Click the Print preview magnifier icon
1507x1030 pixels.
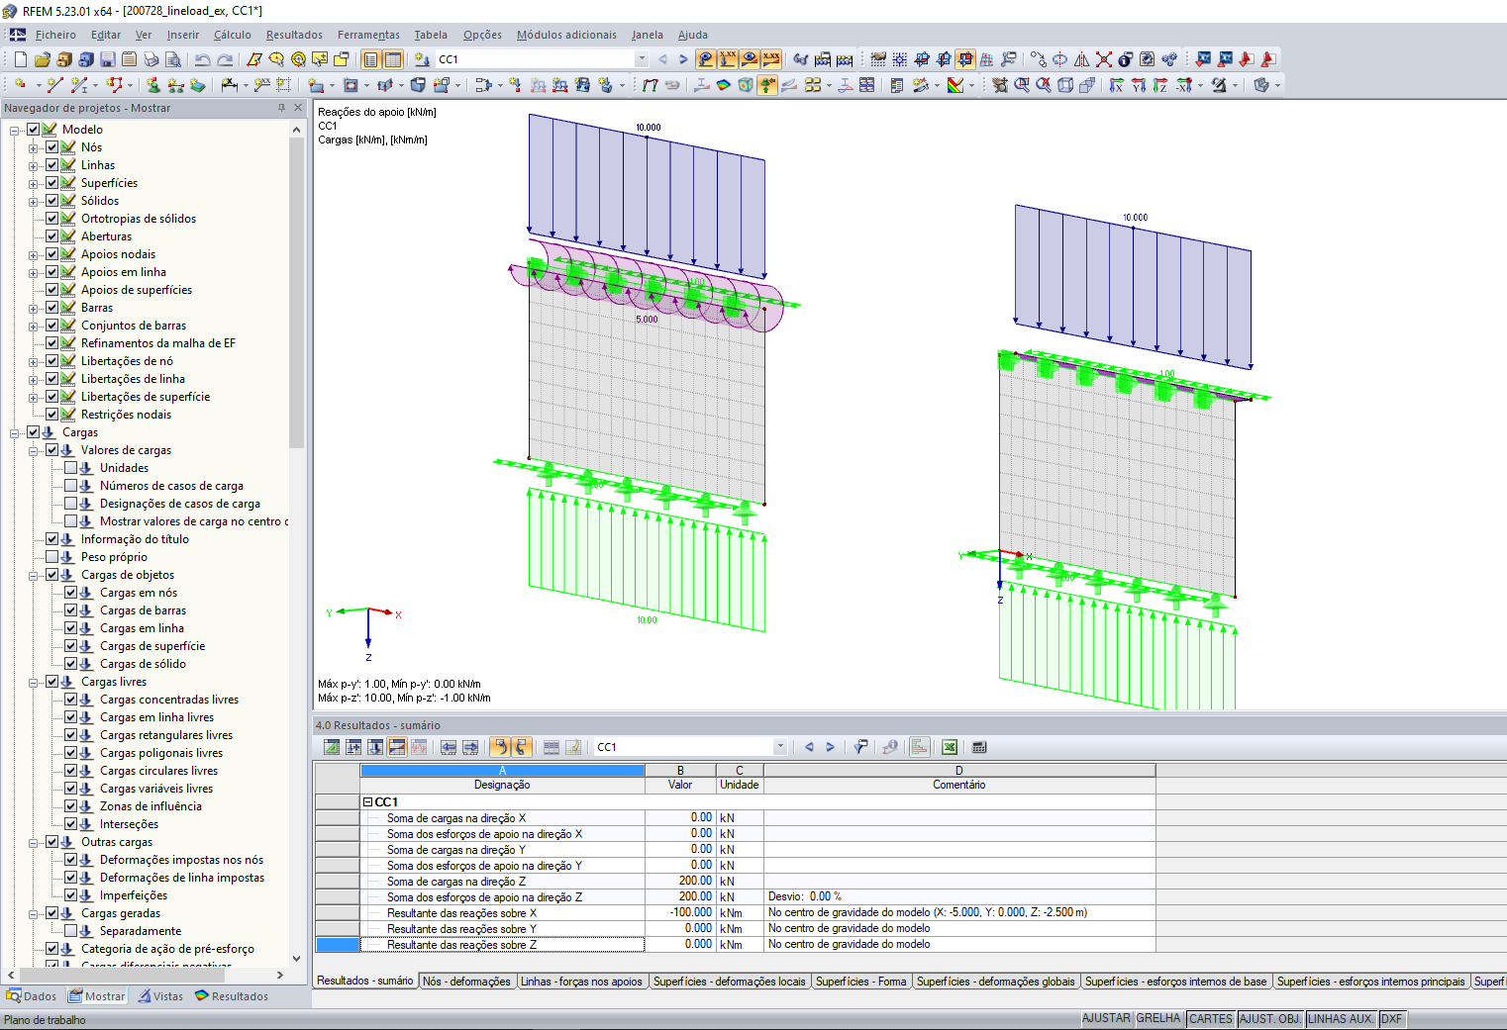(172, 59)
